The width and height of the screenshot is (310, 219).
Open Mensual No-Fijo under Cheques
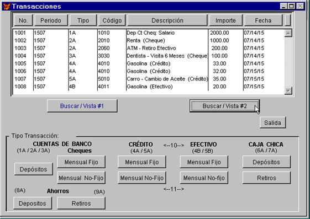tap(81, 178)
